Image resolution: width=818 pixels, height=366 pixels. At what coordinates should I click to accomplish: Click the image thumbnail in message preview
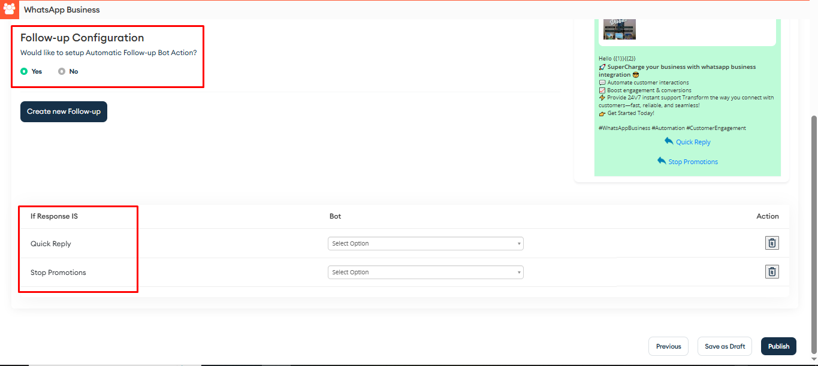pos(619,29)
